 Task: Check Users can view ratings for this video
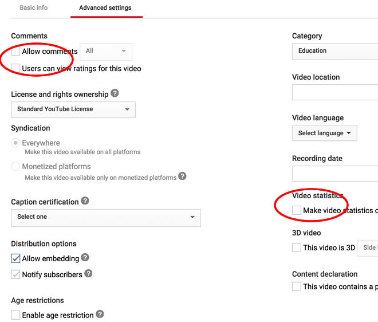[15, 68]
